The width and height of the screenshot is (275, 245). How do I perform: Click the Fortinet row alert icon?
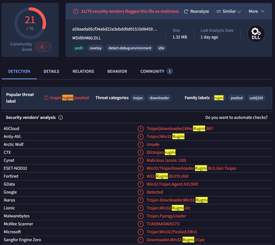[x=140, y=176]
